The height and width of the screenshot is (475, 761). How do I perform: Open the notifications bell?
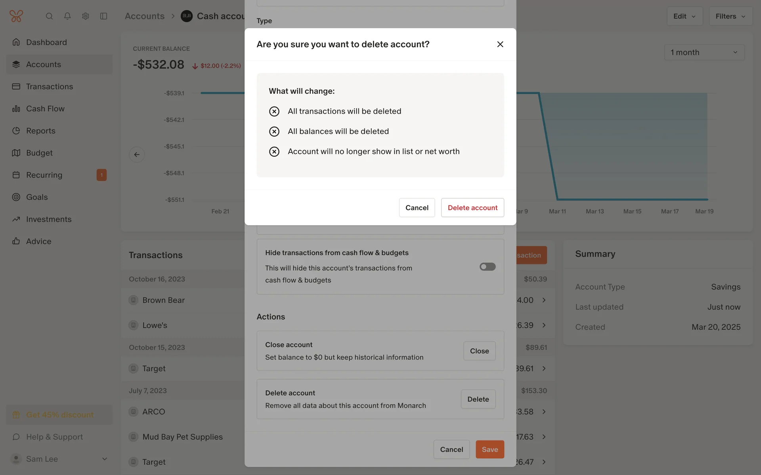(67, 16)
